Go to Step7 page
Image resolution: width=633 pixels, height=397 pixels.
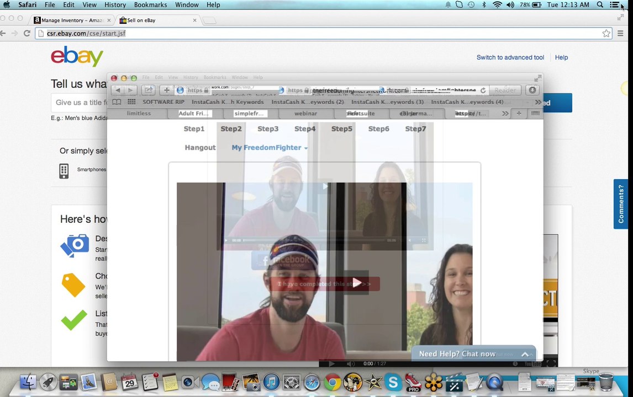[415, 129]
